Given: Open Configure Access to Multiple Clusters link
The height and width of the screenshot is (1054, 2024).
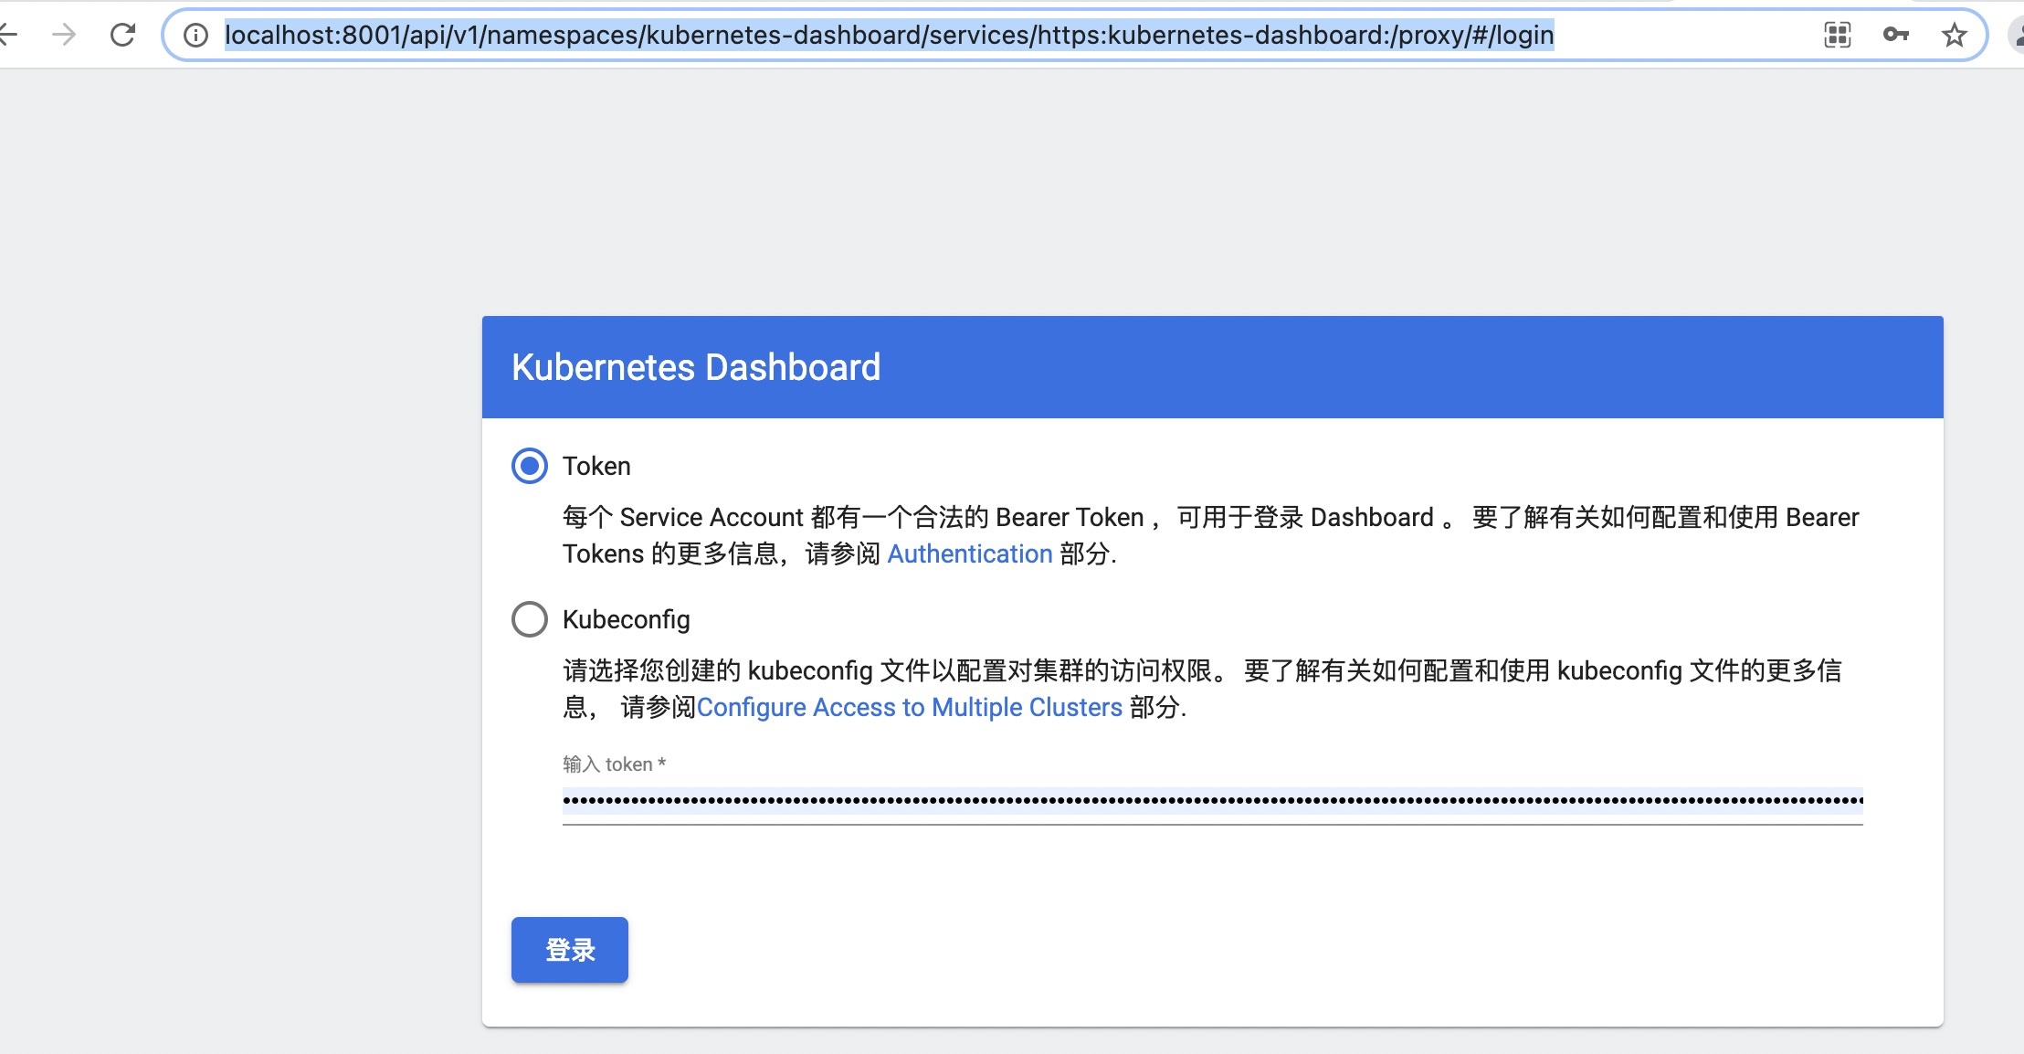Looking at the screenshot, I should [x=909, y=707].
